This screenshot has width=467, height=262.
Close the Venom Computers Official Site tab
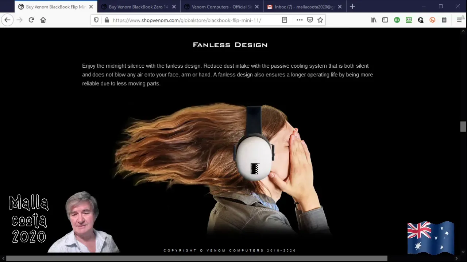click(257, 7)
